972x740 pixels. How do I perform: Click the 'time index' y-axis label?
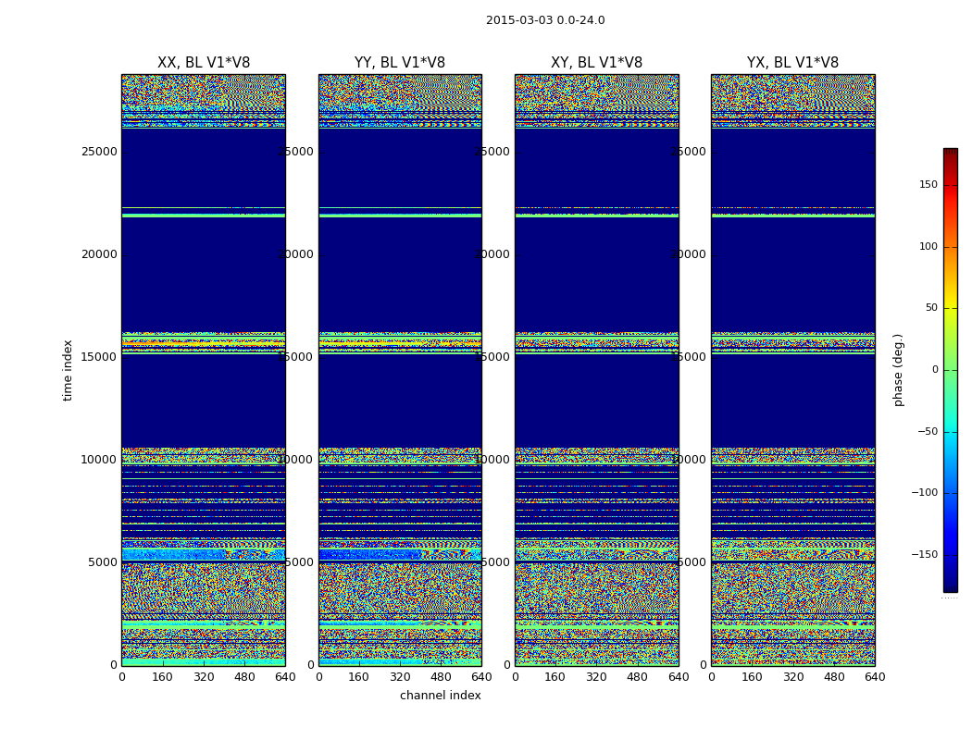pyautogui.click(x=68, y=370)
